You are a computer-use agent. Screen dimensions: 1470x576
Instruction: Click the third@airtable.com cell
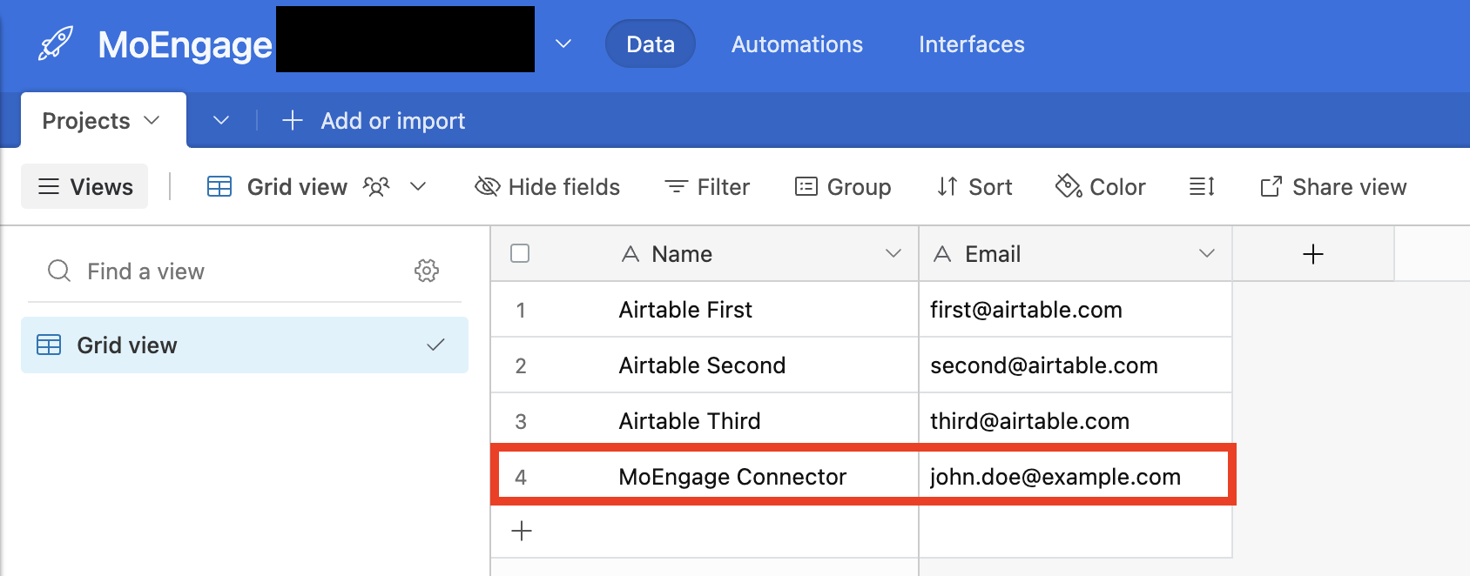(x=1076, y=420)
